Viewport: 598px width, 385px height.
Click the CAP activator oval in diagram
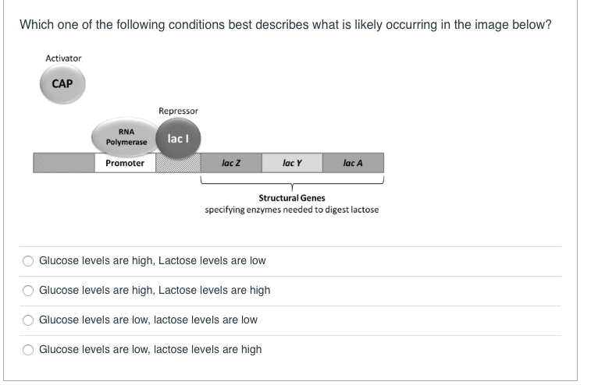(x=62, y=84)
